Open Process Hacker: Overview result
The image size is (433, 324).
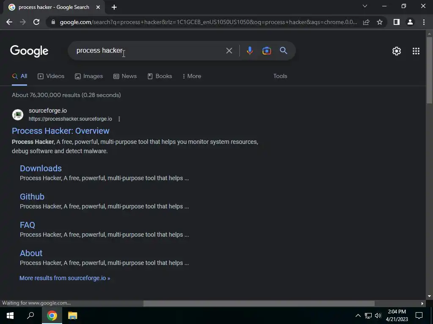pos(60,131)
